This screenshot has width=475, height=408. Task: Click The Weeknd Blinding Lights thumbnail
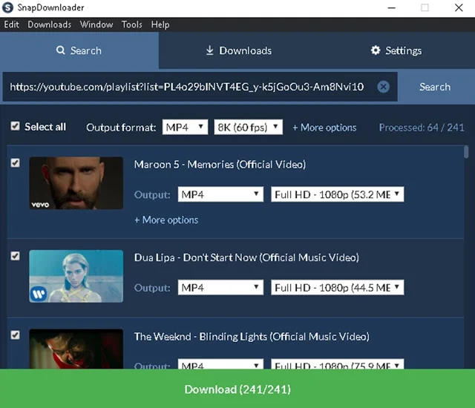coord(76,349)
